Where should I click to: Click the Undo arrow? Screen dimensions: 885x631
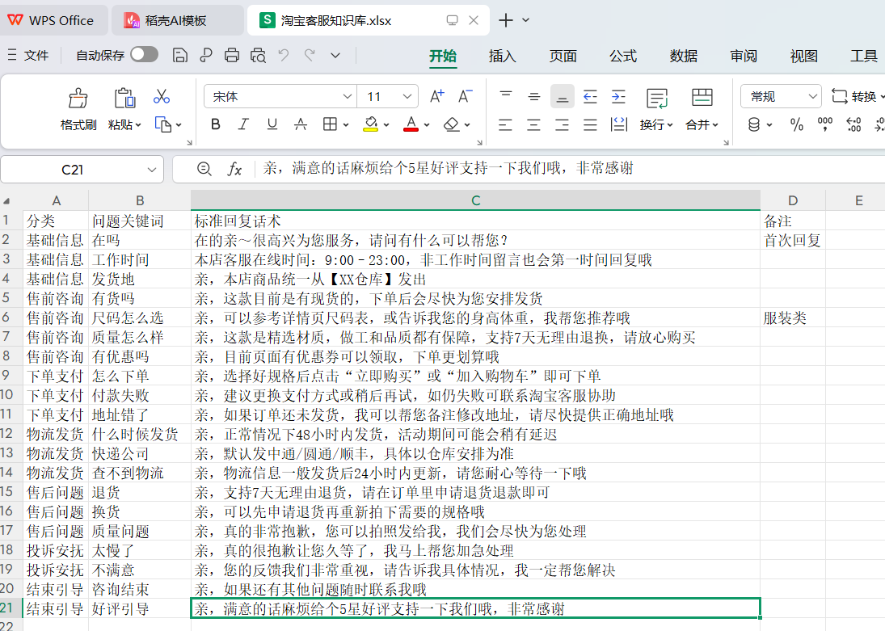point(284,55)
